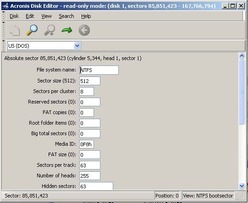The width and height of the screenshot is (248, 203).
Task: Open the Disk menu
Action: click(14, 16)
